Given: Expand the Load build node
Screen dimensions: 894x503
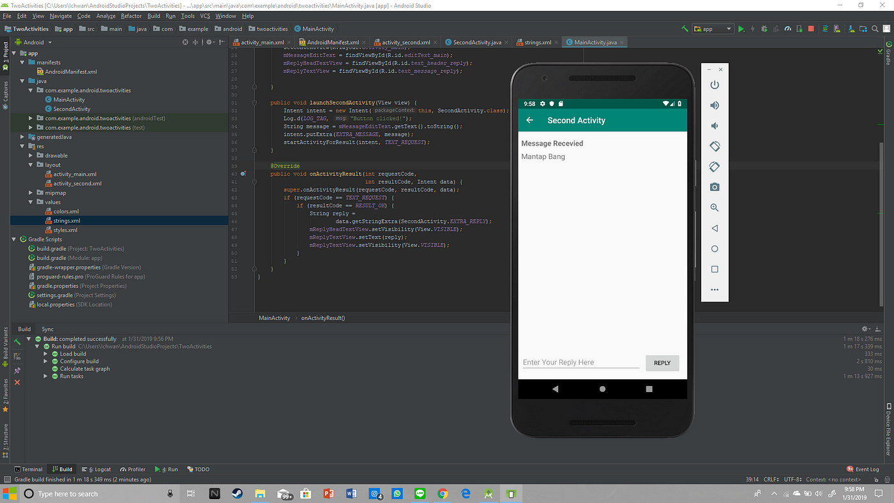Looking at the screenshot, I should 46,354.
